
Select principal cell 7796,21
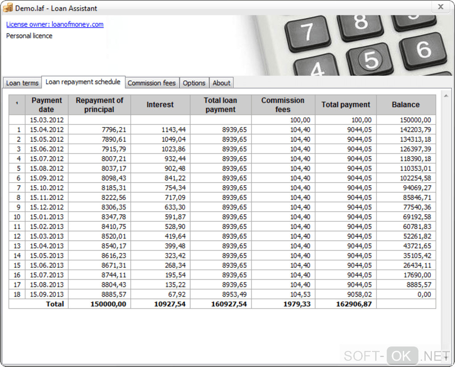(x=99, y=130)
